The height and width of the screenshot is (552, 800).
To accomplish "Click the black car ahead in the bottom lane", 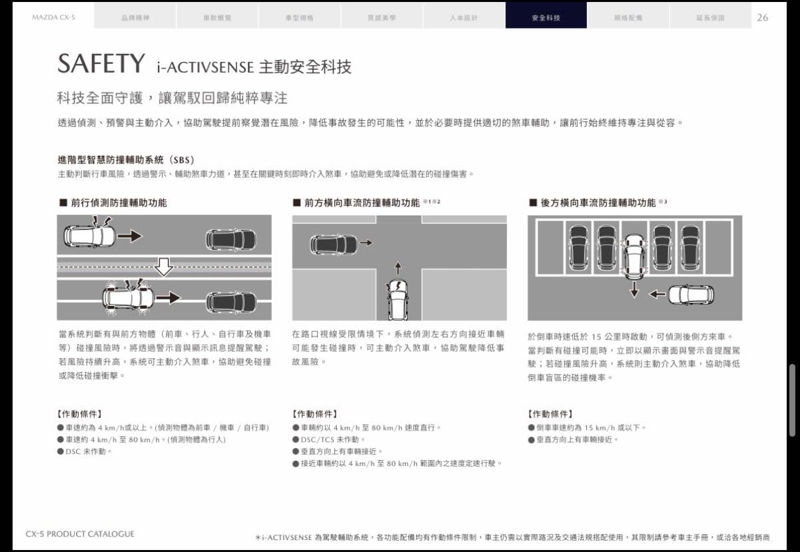I will pos(231,302).
